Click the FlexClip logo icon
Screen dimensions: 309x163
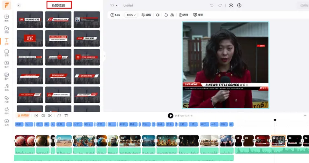(x=7, y=5)
